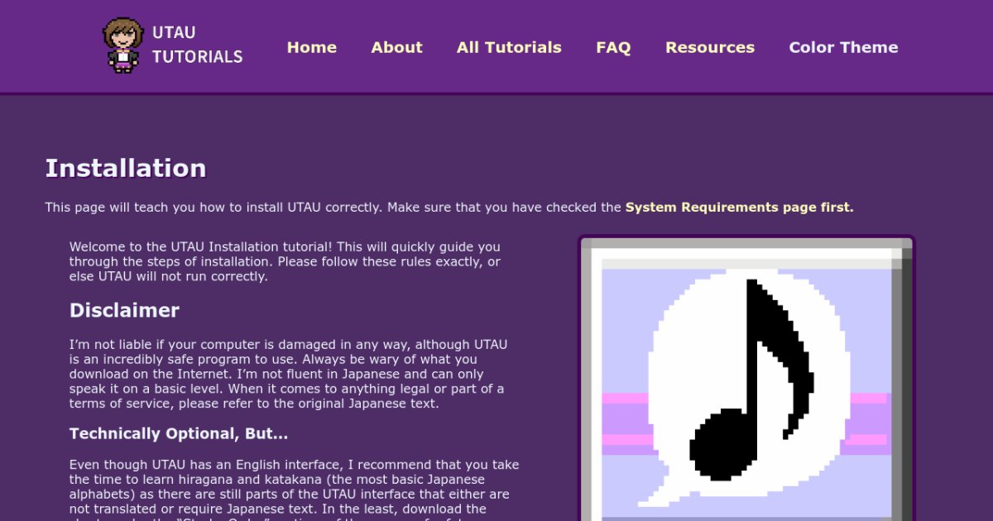Screen dimensions: 993x521
Task: Click the sentence This page will teach you
Action: 331,208
